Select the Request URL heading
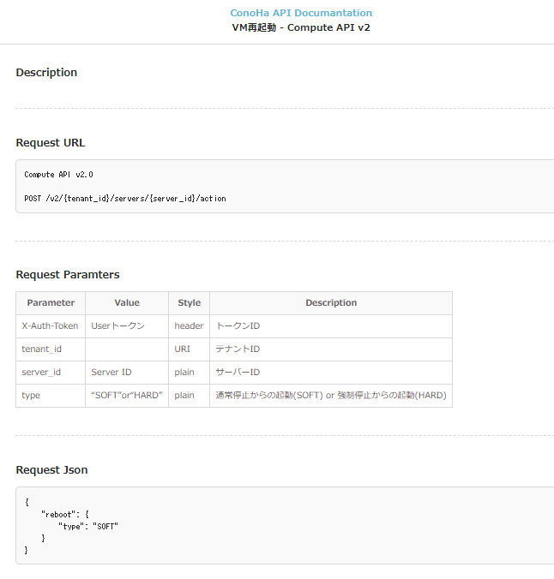The width and height of the screenshot is (554, 579). [51, 143]
